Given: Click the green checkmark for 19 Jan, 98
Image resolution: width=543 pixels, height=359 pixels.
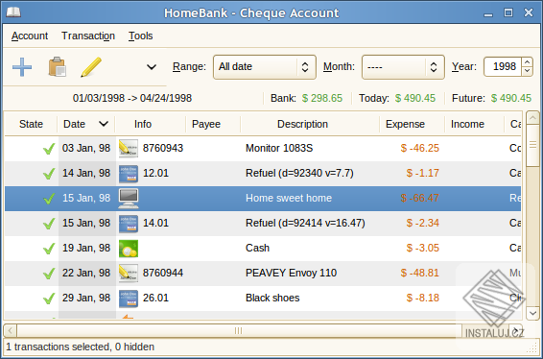Looking at the screenshot, I should 49,248.
